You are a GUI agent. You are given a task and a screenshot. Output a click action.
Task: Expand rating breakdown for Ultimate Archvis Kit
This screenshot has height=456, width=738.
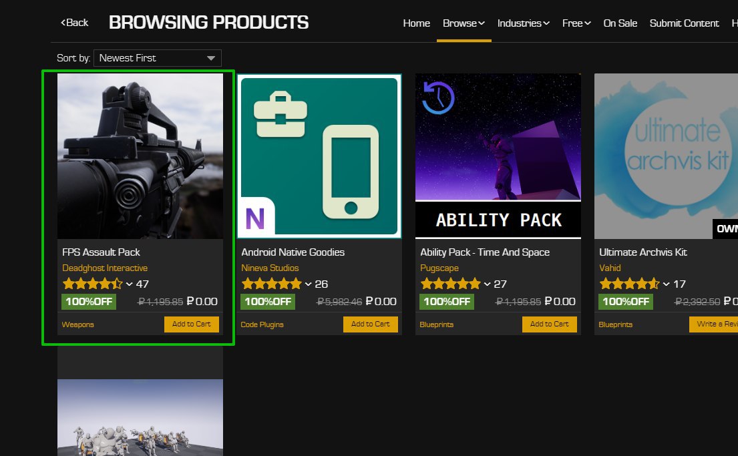tap(666, 284)
